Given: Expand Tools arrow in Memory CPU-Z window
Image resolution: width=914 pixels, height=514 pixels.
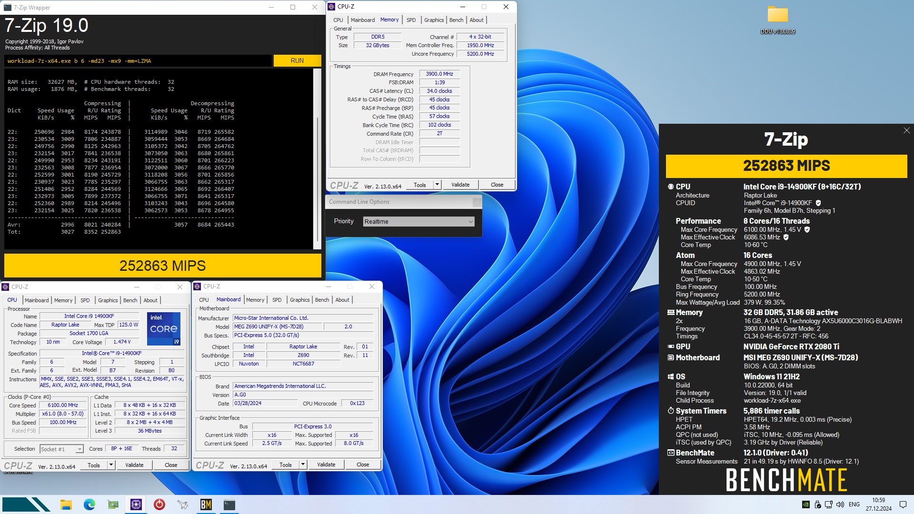Looking at the screenshot, I should [x=437, y=185].
